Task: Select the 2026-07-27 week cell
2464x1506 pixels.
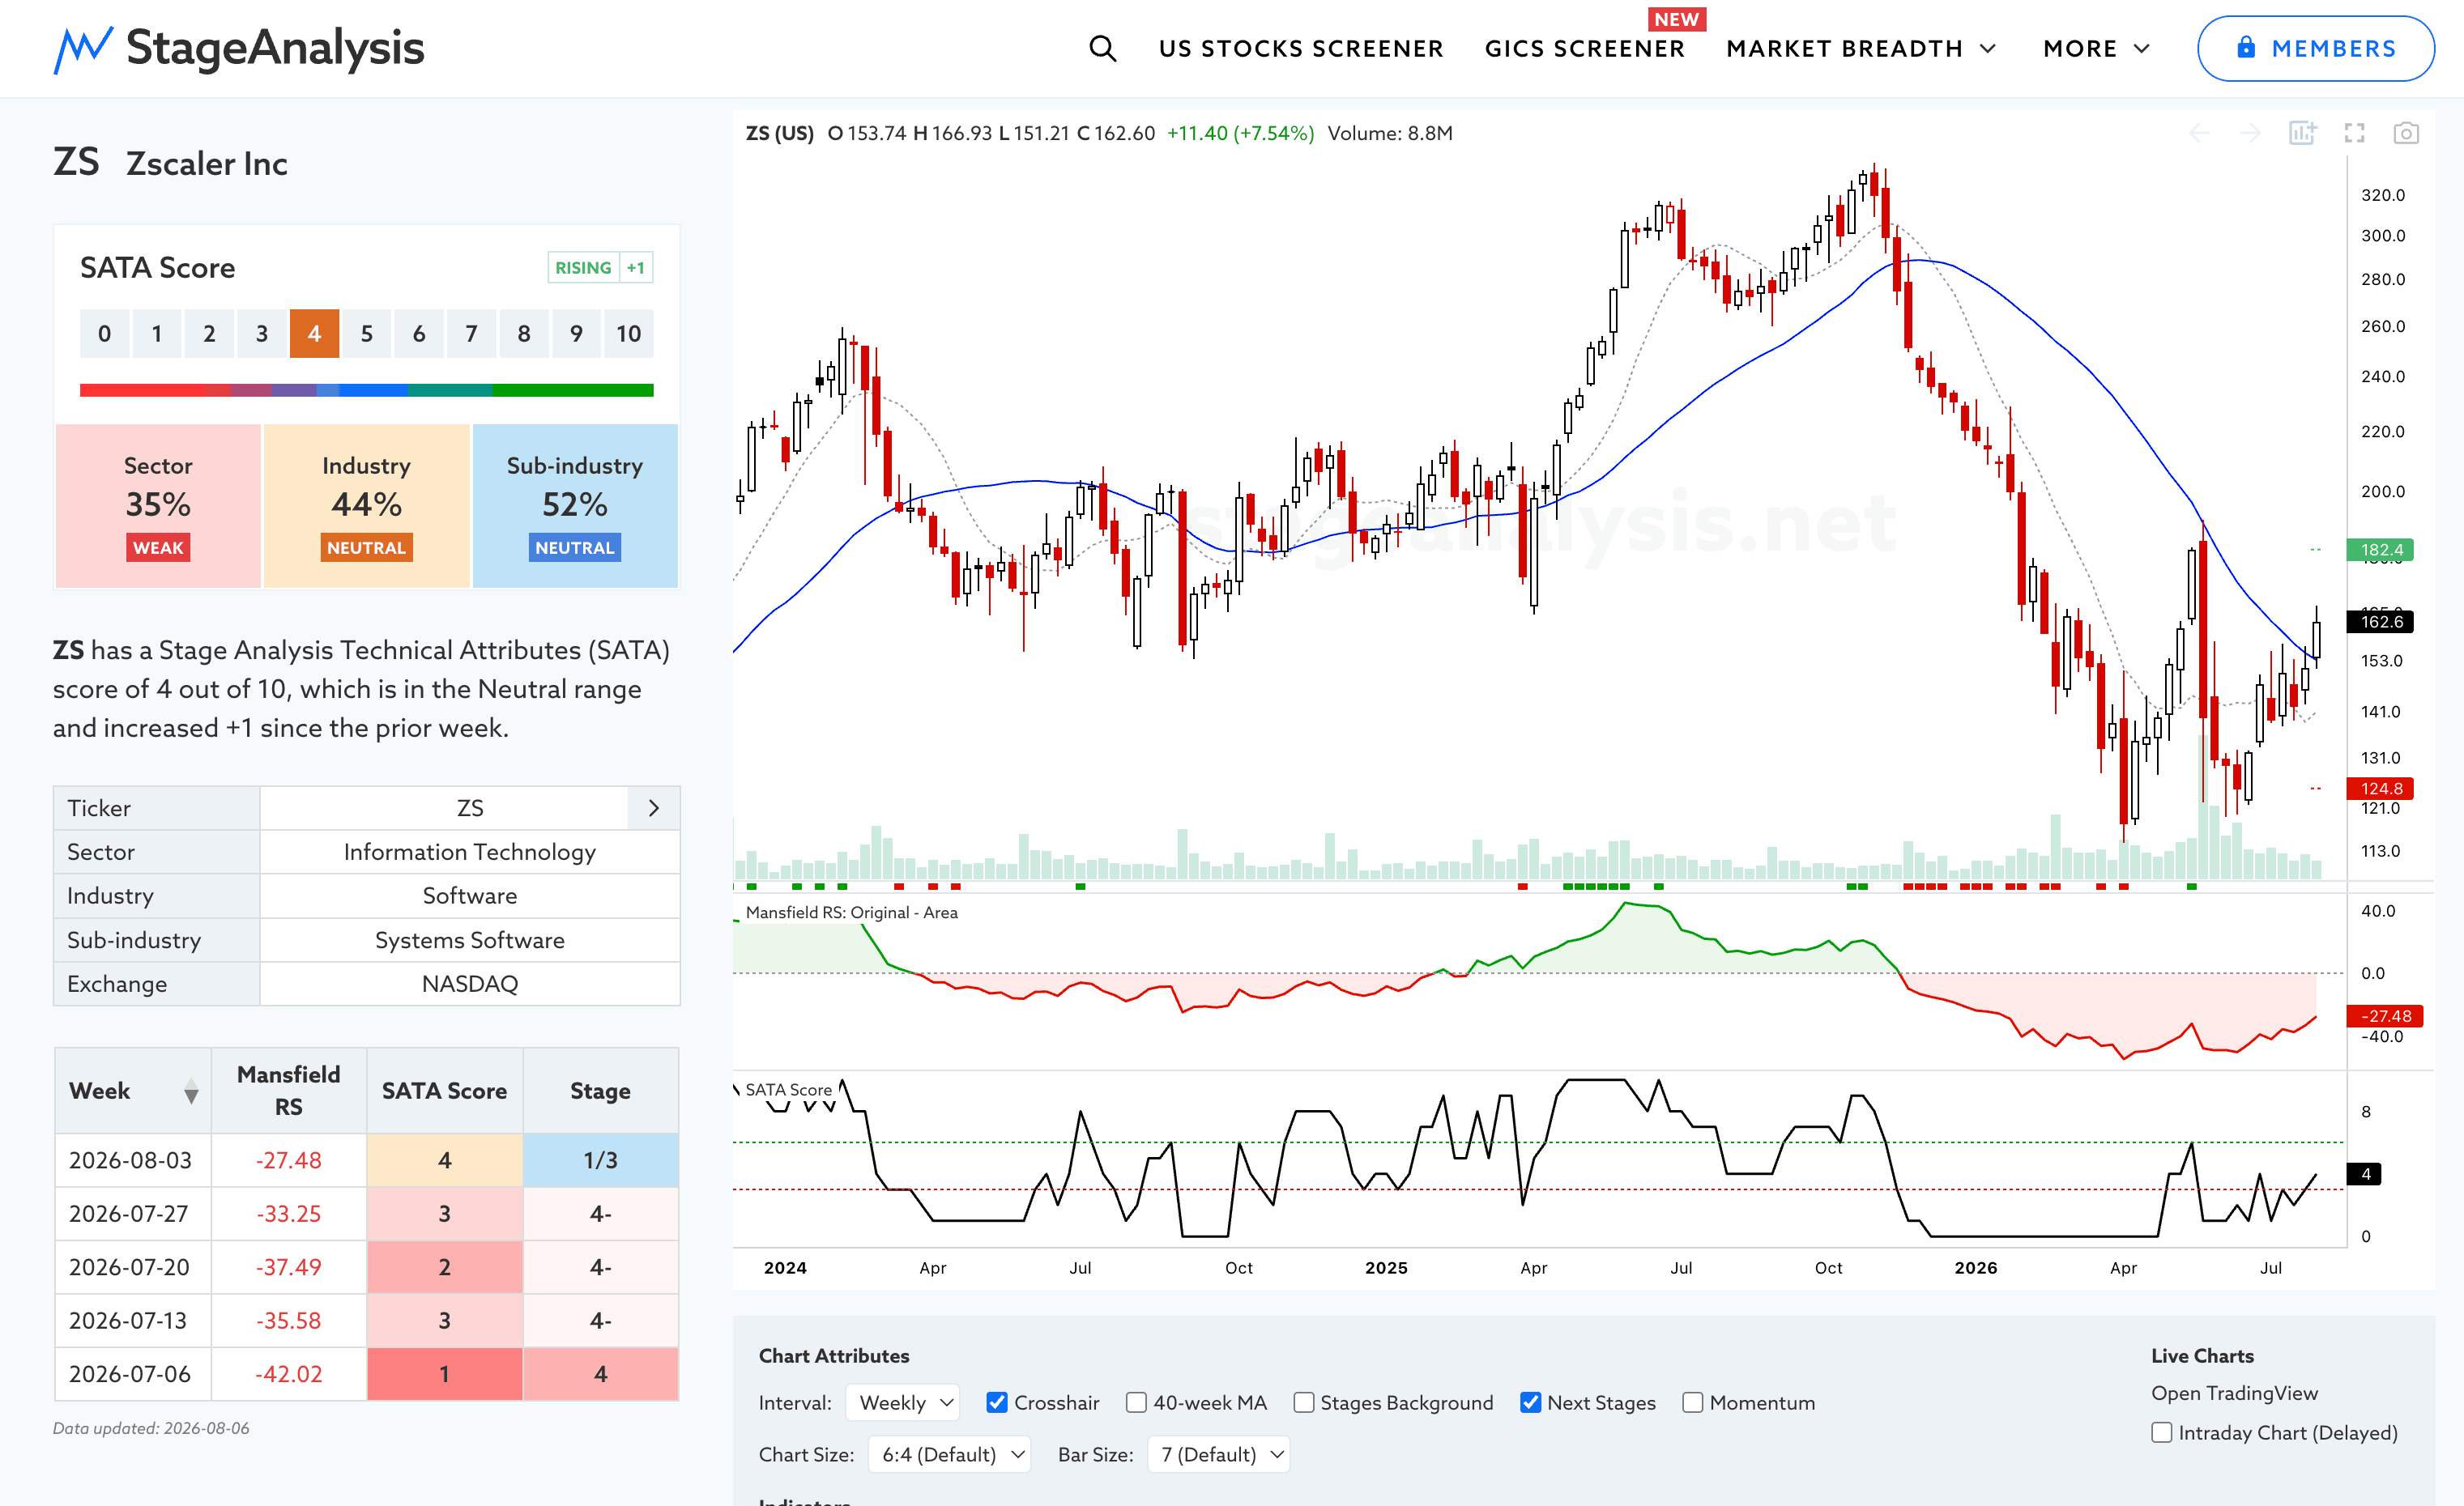Action: 133,1213
